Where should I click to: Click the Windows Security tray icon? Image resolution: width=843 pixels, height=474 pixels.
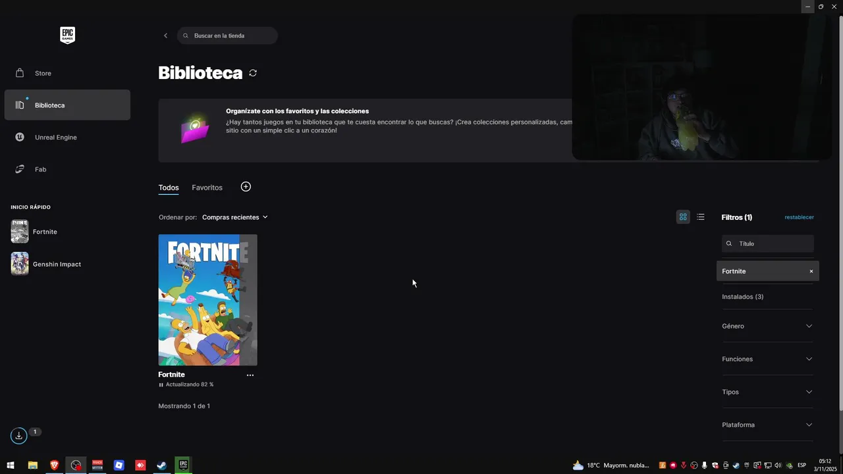pyautogui.click(x=715, y=465)
